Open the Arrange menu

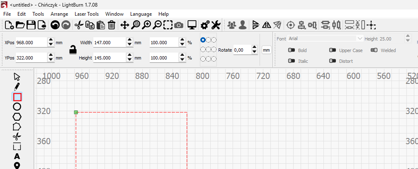tap(59, 14)
